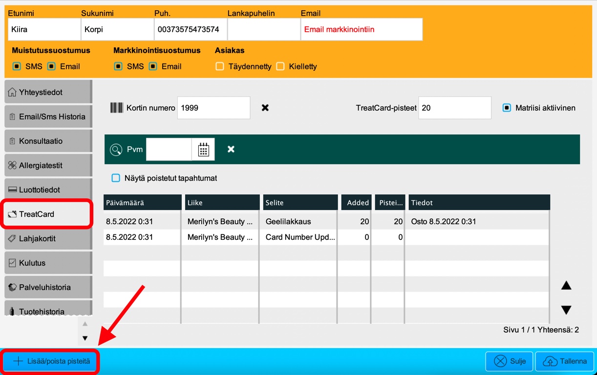
Task: Click Sivu 1 / 1 Yhteensä: 2 text
Action: (x=541, y=330)
